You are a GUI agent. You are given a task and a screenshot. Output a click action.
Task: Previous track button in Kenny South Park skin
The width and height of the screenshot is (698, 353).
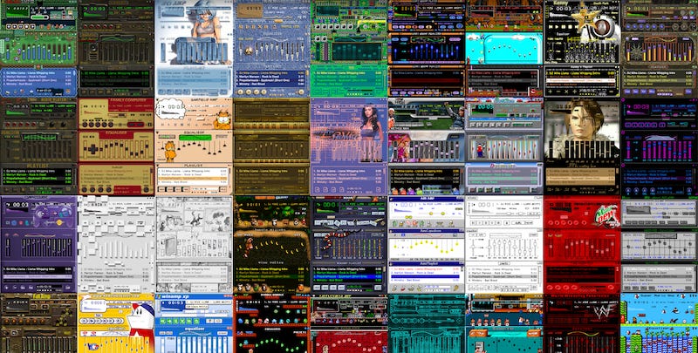551,27
